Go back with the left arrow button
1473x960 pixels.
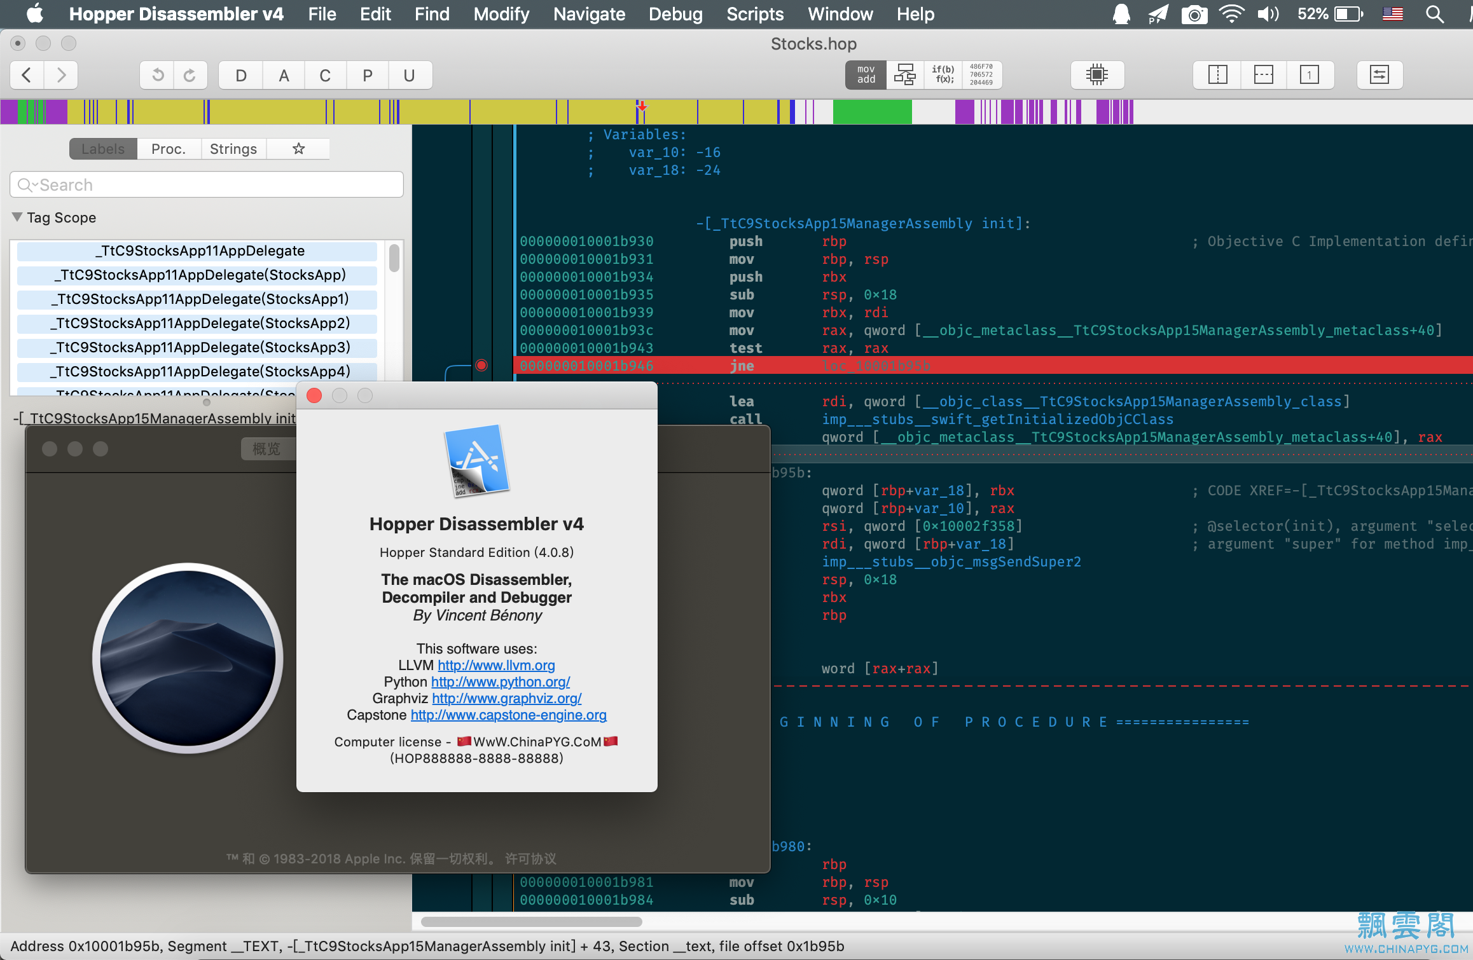[27, 75]
